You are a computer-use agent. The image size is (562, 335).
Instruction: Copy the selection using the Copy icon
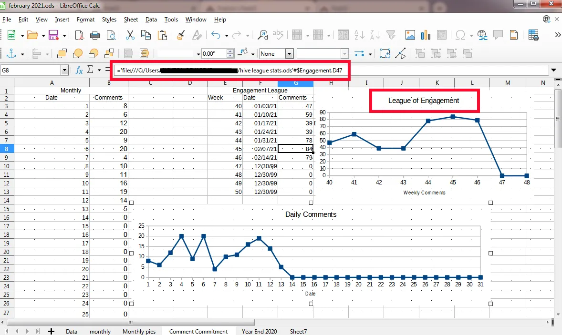(146, 35)
